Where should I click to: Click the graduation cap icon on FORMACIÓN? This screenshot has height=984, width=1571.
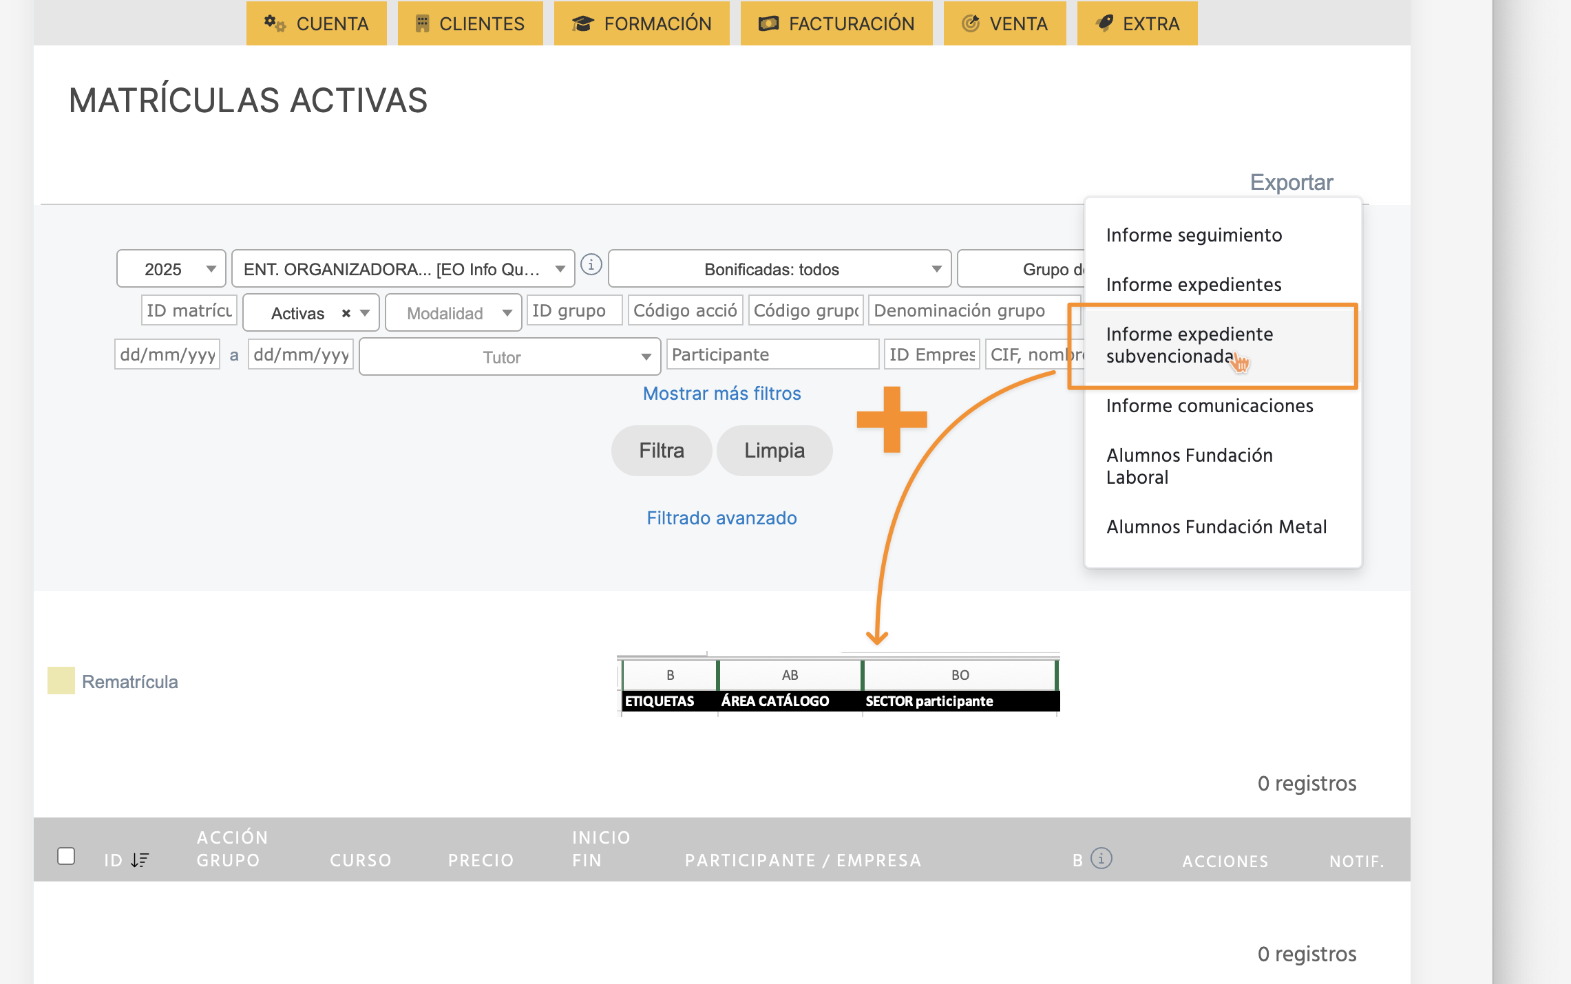[x=582, y=23]
